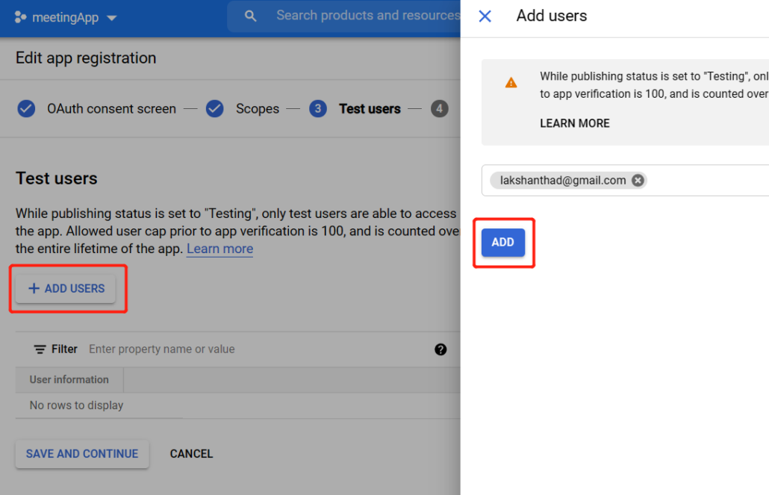Click Learn more link under Test users
Image resolution: width=769 pixels, height=495 pixels.
pos(220,249)
